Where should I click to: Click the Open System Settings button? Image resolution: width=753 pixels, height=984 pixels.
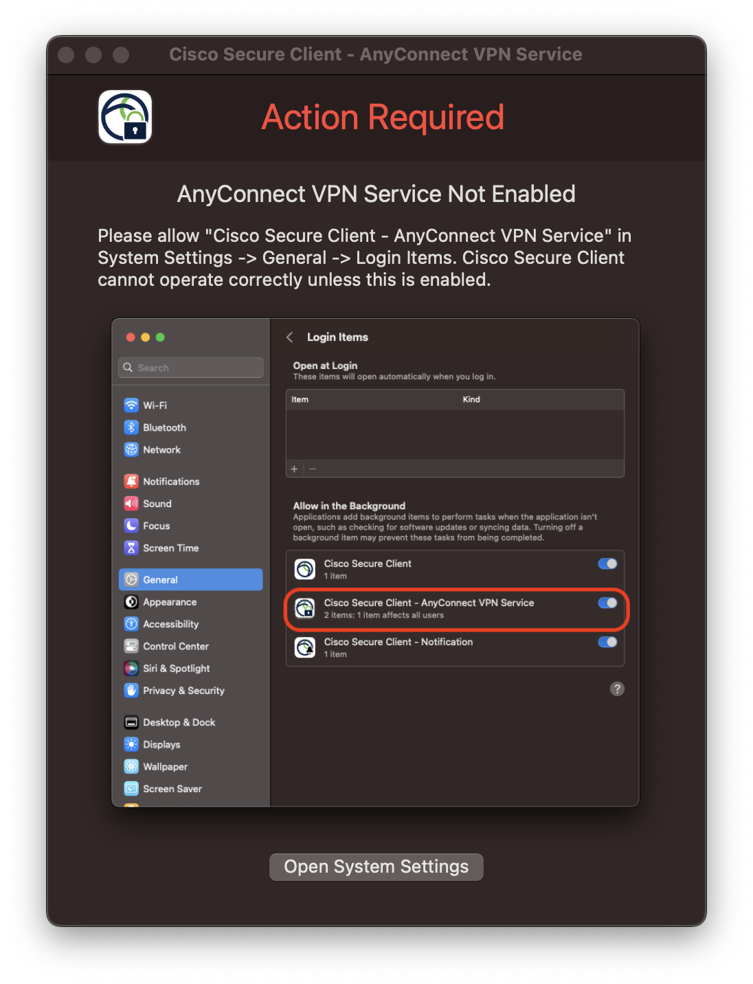tap(376, 867)
